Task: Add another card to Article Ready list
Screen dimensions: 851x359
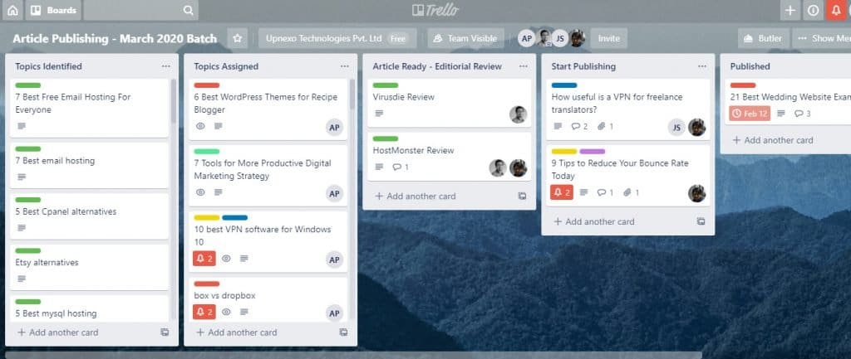Action: 416,196
